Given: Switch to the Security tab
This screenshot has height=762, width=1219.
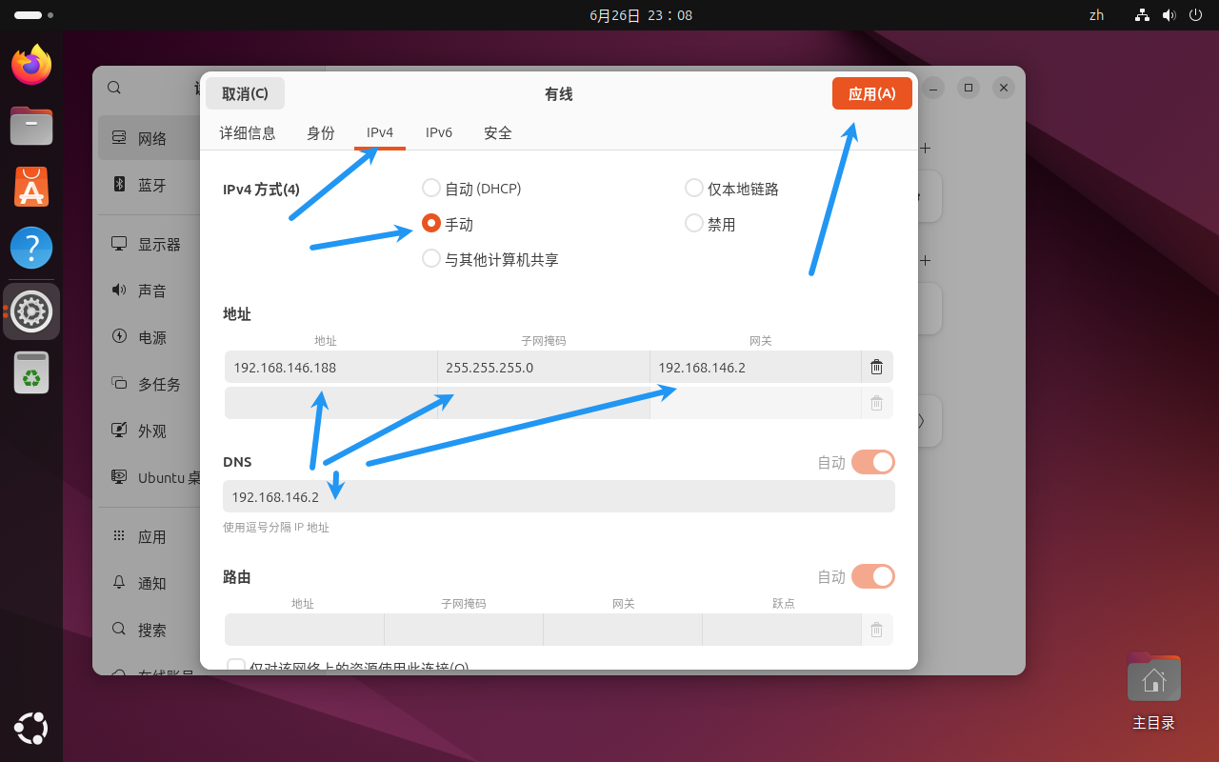Looking at the screenshot, I should click(x=498, y=133).
